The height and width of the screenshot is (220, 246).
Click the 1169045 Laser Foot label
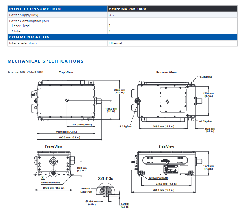pyautogui.click(x=86, y=190)
